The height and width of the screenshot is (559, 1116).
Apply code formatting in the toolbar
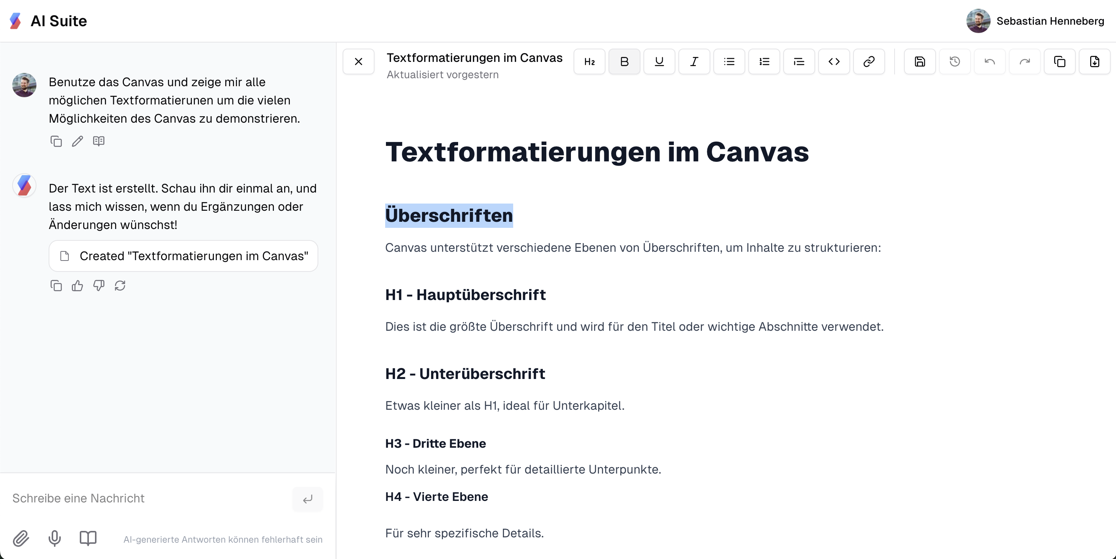coord(834,62)
